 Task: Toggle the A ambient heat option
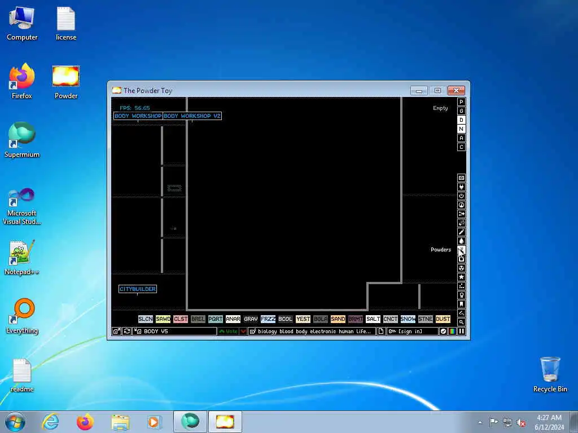461,138
